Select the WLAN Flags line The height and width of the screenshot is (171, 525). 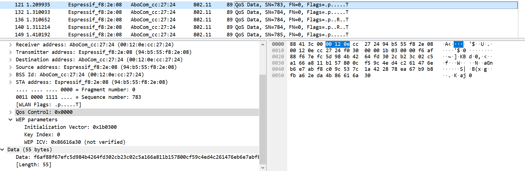pyautogui.click(x=48, y=105)
